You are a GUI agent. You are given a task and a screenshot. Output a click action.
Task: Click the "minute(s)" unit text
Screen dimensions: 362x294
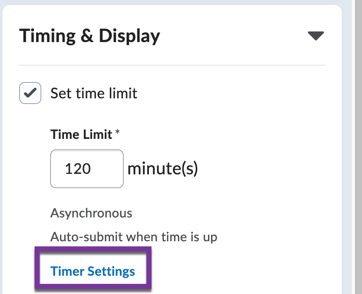pyautogui.click(x=162, y=168)
